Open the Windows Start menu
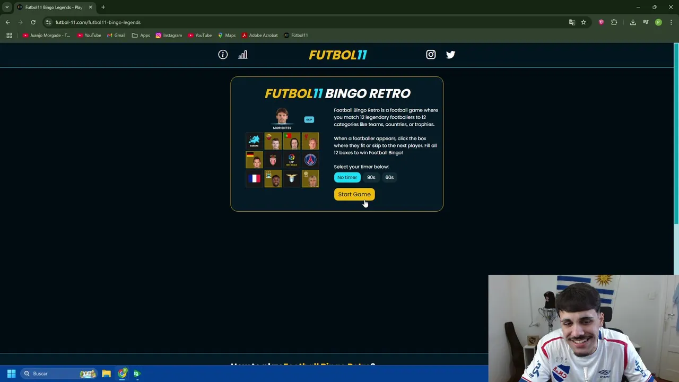679x382 pixels. 11,374
